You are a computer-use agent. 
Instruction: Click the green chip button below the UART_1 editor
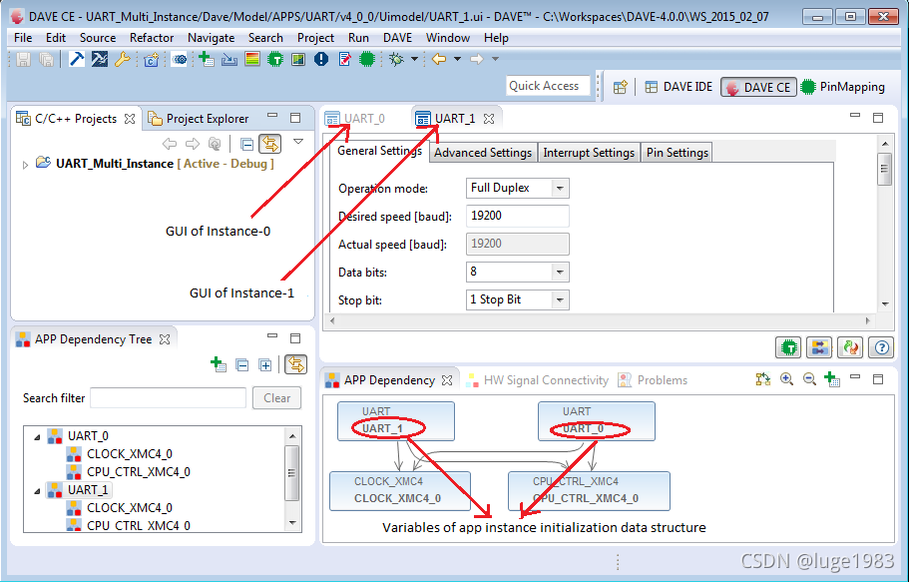click(788, 347)
